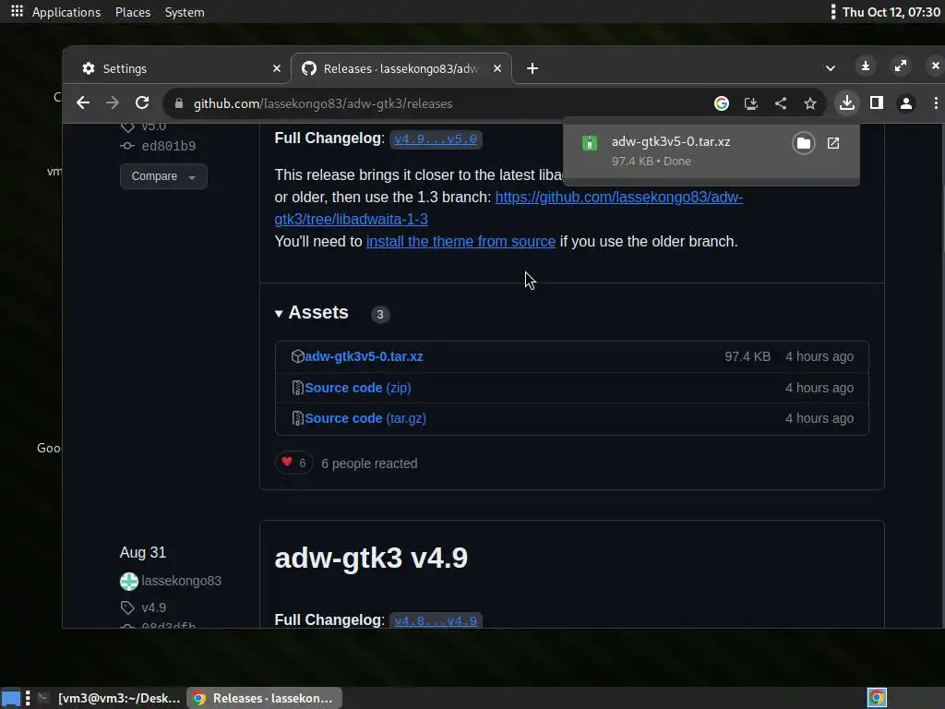Click the show desktop taskbar icon
945x709 pixels.
point(11,698)
